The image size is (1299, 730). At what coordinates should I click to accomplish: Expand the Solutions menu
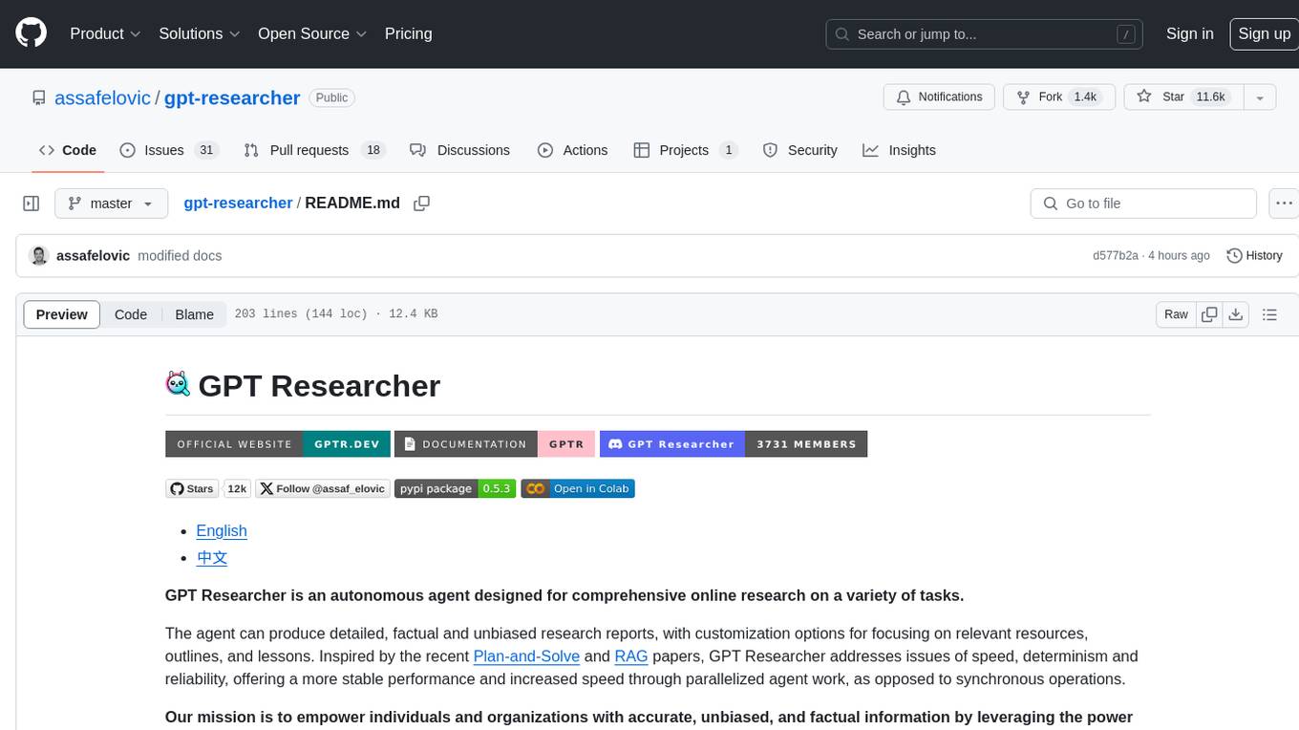tap(200, 33)
